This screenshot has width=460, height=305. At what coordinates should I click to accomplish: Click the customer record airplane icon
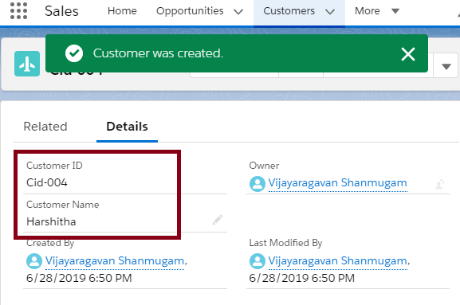point(27,64)
